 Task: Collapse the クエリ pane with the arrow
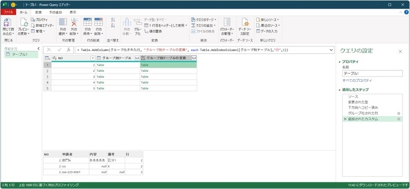pos(39,48)
